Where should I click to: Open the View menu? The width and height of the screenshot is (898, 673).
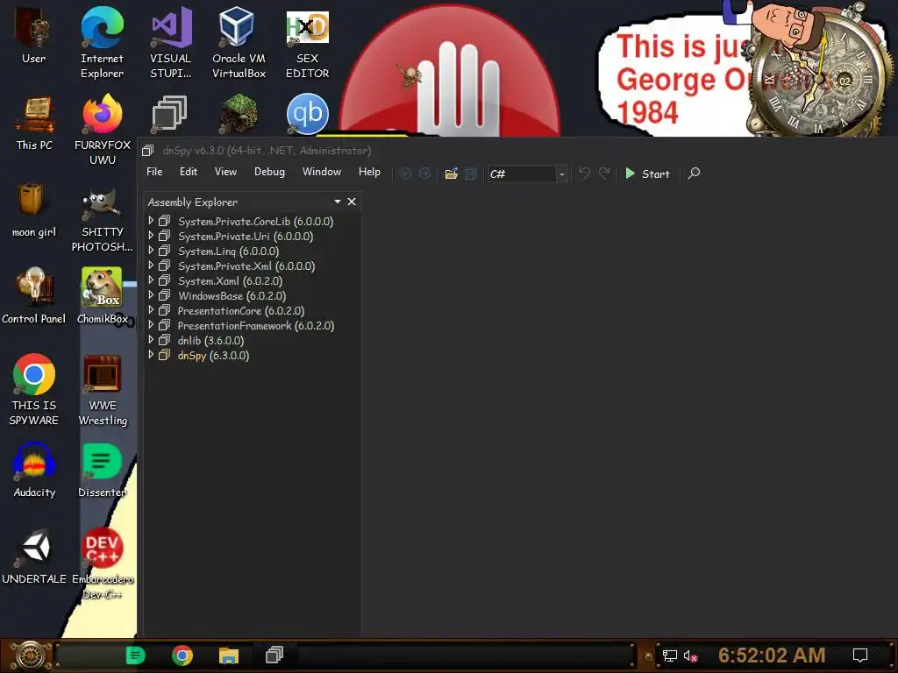click(225, 172)
